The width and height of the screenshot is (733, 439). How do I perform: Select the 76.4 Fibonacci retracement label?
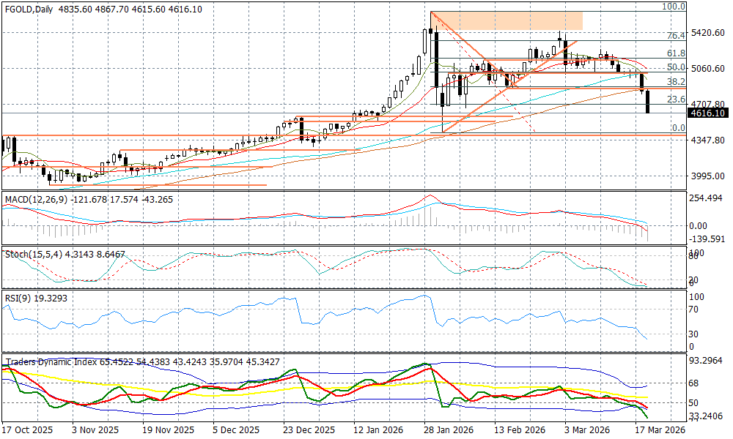(675, 36)
